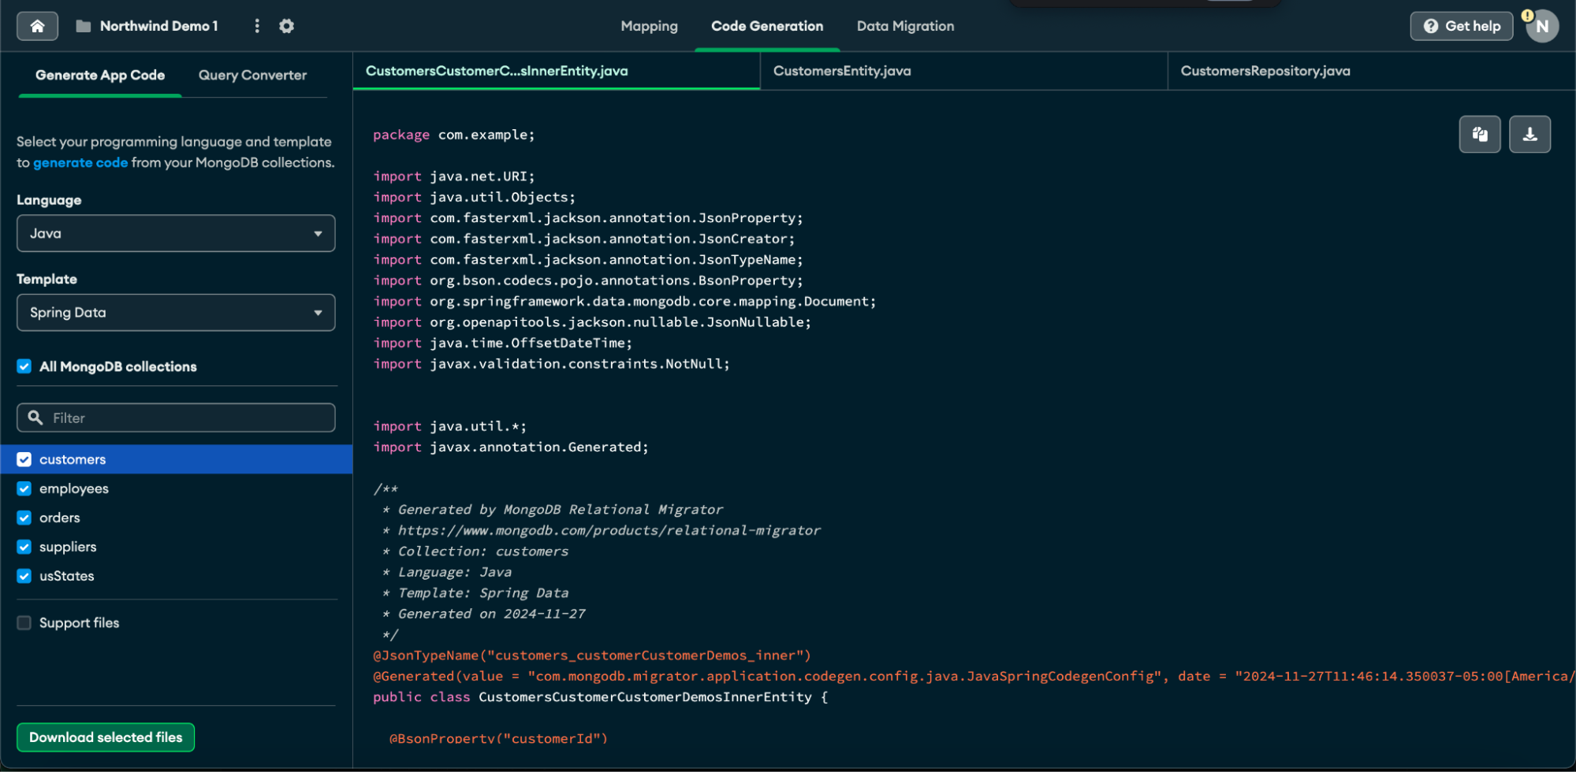Click the user avatar N icon
Image resolution: width=1576 pixels, height=772 pixels.
pyautogui.click(x=1541, y=26)
